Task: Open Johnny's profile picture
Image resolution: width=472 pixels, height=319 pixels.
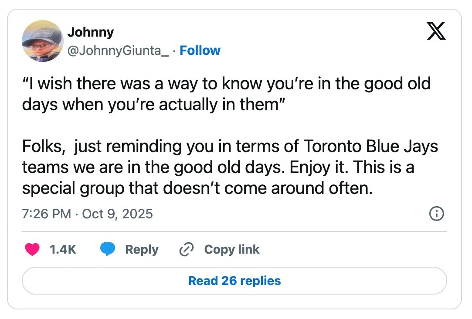Action: (43, 41)
